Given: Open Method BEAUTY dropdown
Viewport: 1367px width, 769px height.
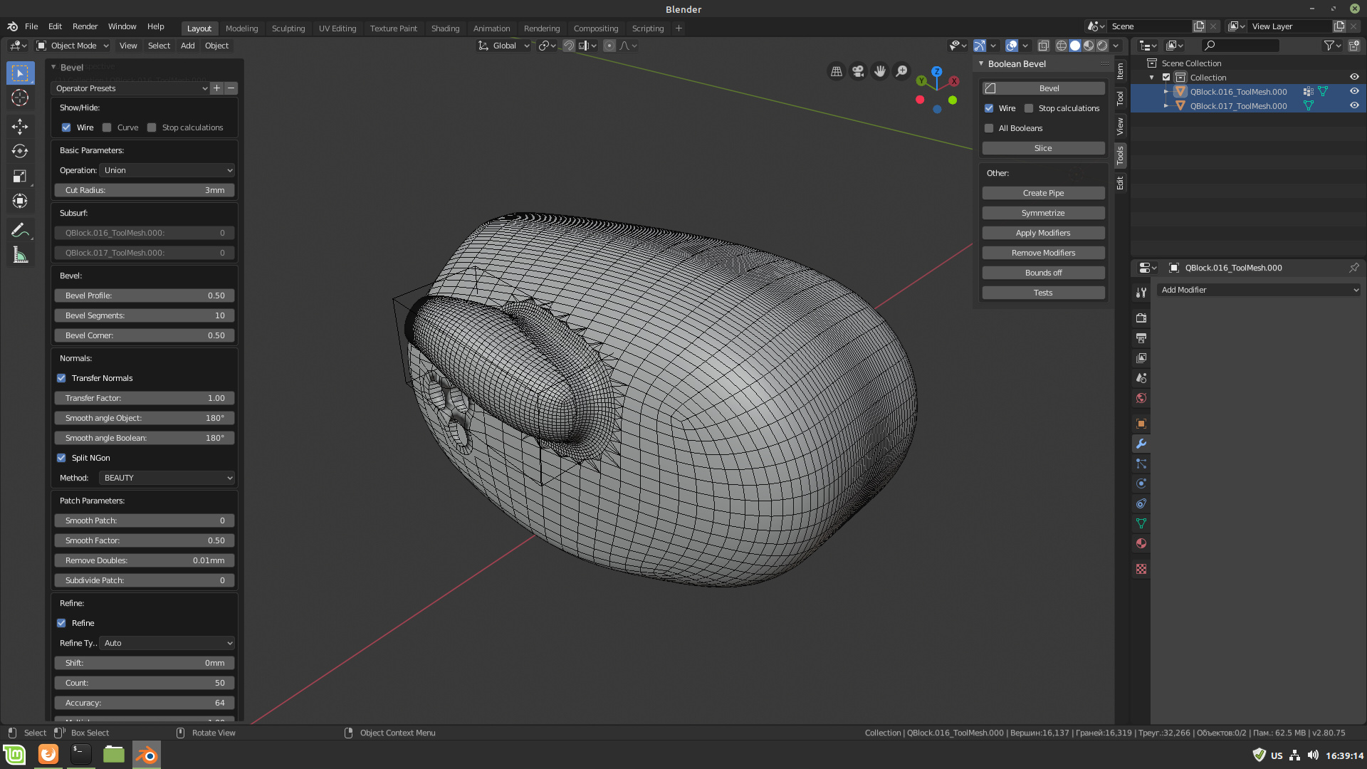Looking at the screenshot, I should 167,478.
